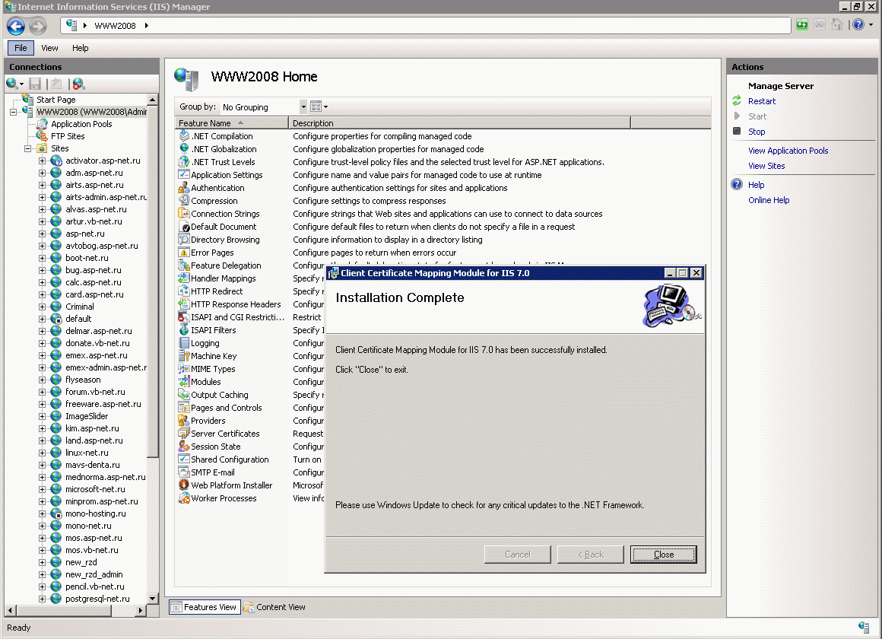
Task: Click View Application Pools link
Action: (788, 151)
